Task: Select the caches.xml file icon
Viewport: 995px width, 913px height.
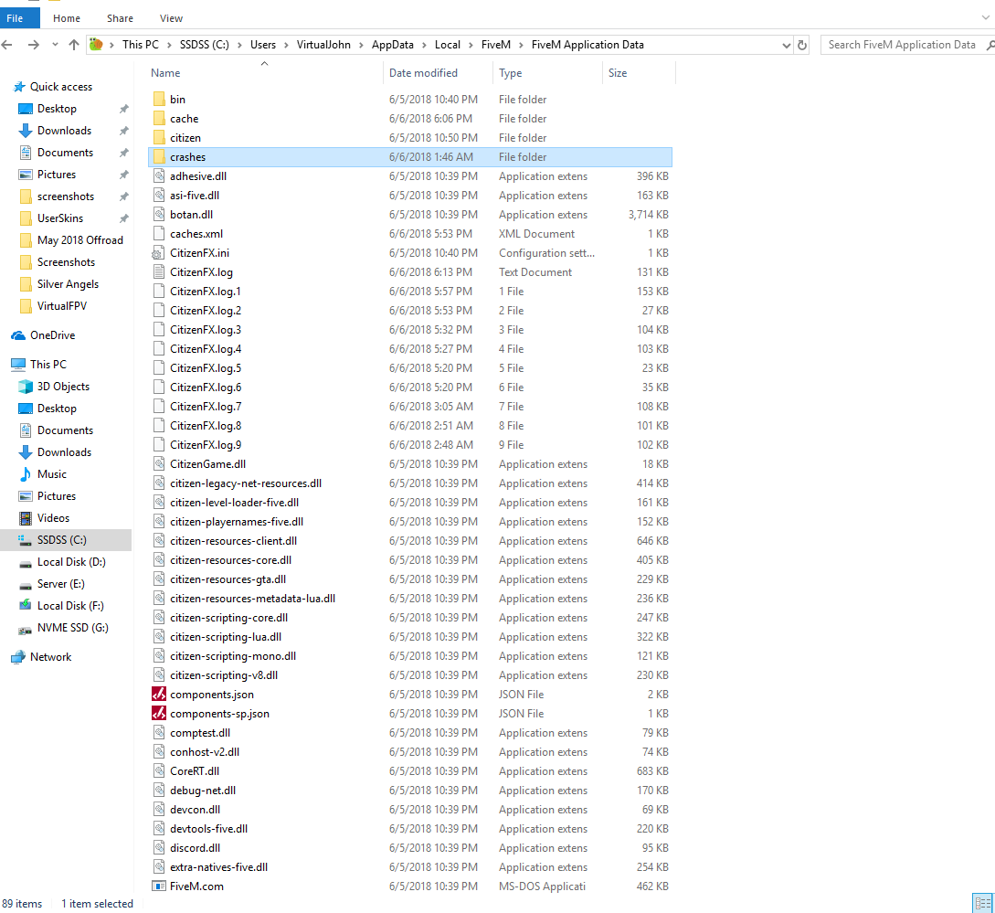Action: (159, 234)
